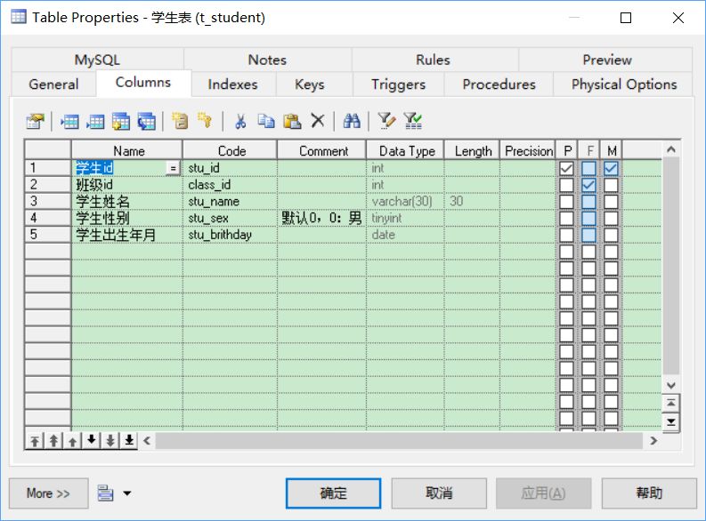Move the row down one page with the arrow button
The height and width of the screenshot is (521, 706).
click(110, 440)
